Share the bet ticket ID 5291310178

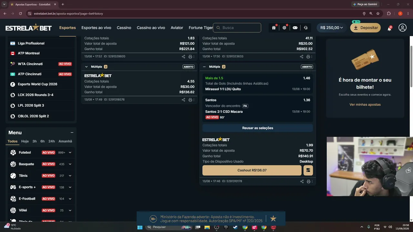click(302, 181)
